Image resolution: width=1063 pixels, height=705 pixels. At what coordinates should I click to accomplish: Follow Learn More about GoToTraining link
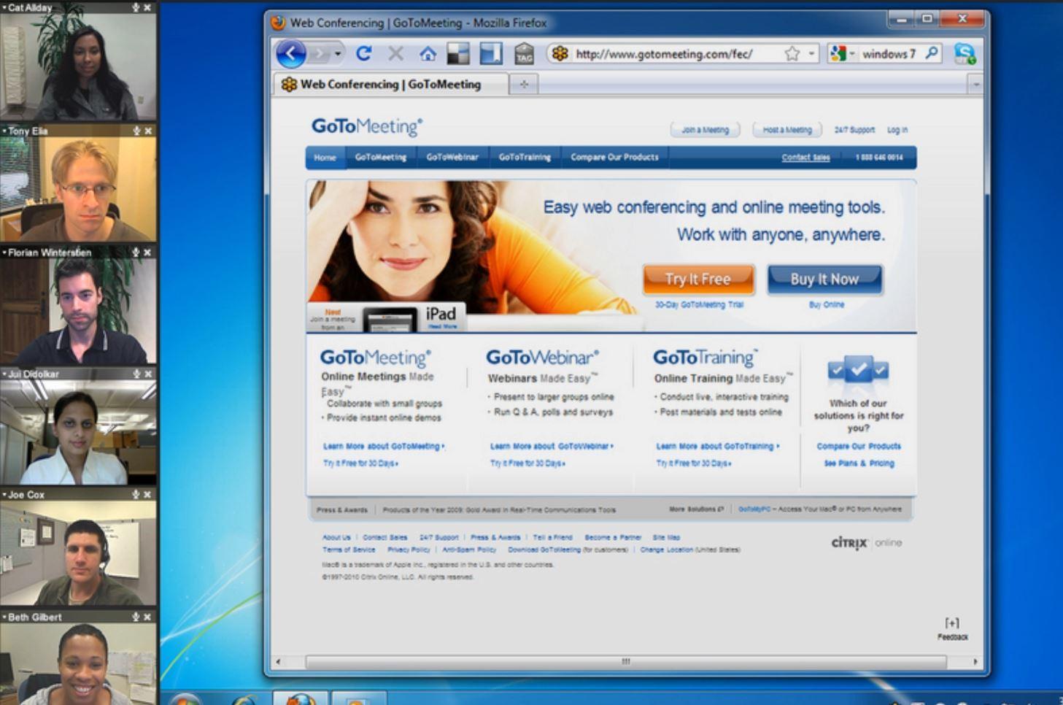pos(718,446)
